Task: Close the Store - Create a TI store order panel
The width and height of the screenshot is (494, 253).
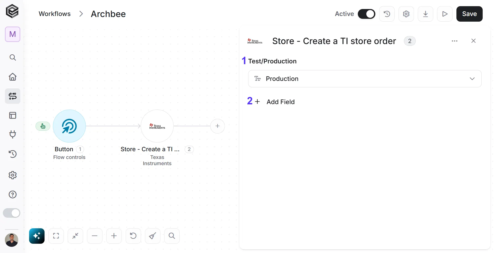Action: point(473,41)
